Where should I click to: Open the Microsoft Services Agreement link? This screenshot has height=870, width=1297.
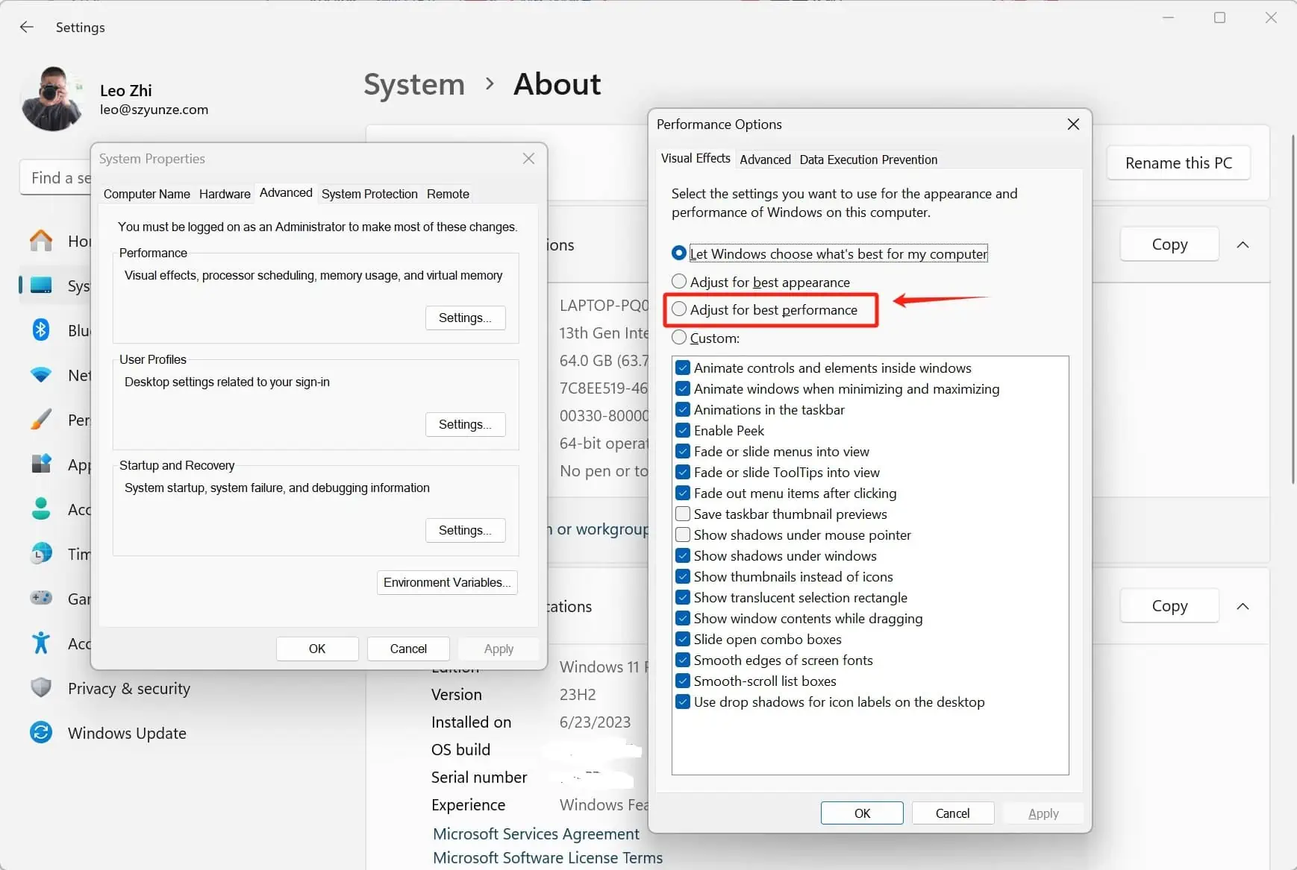[x=536, y=833]
